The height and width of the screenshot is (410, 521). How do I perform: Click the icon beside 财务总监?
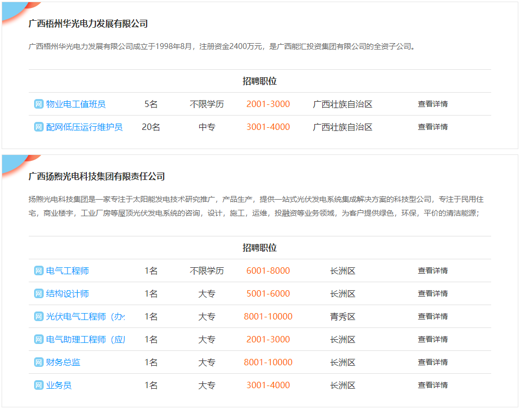click(x=38, y=363)
